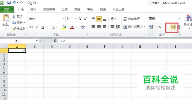
Task: Switch to the 页面布局 tab
Action: (49, 9)
